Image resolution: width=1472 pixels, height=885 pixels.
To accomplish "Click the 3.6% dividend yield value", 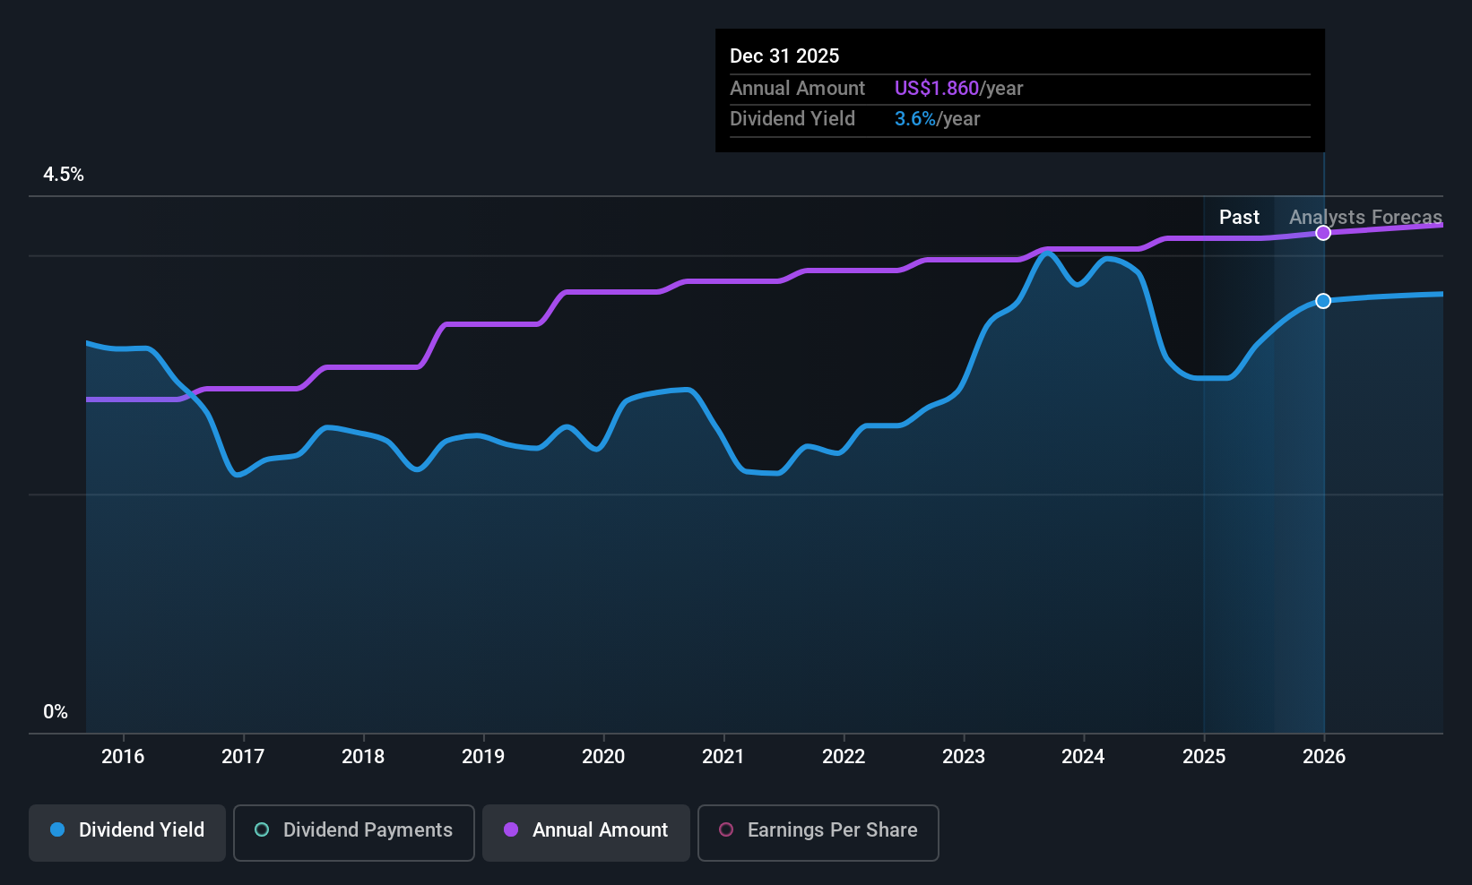I will point(915,119).
